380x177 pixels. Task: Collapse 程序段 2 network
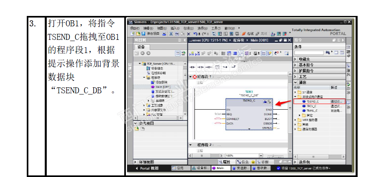click(190, 145)
